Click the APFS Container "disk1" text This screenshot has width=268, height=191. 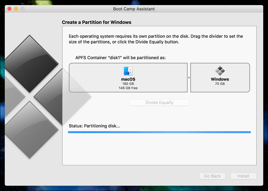117,58
